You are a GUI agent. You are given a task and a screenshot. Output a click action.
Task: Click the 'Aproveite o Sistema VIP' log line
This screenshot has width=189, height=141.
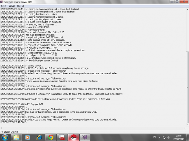point(62,94)
